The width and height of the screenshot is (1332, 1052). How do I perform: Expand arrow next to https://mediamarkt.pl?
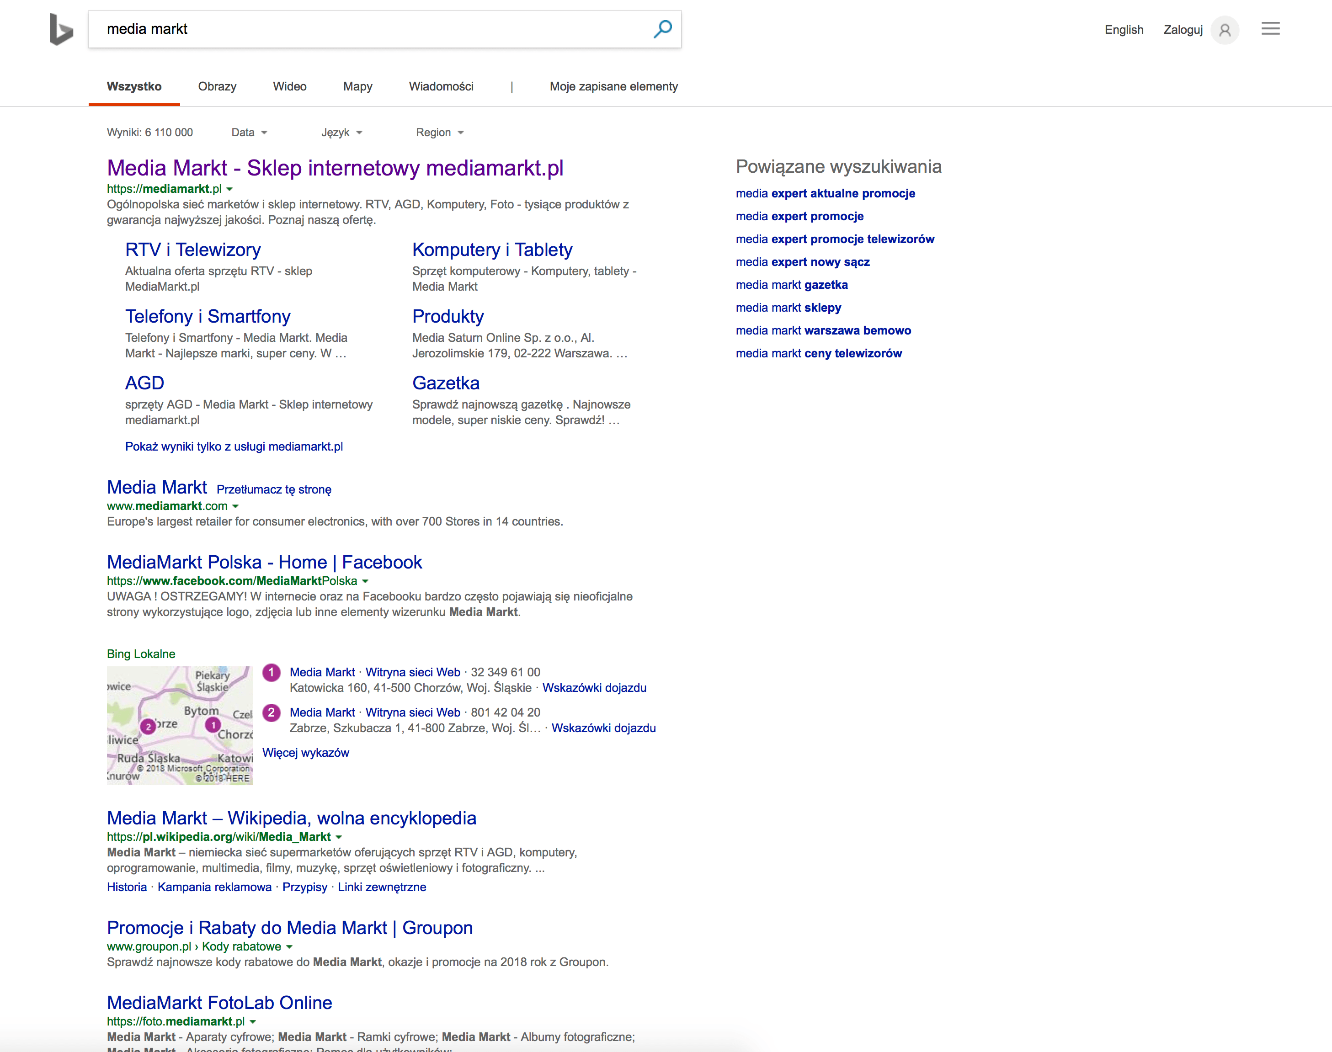click(x=229, y=189)
